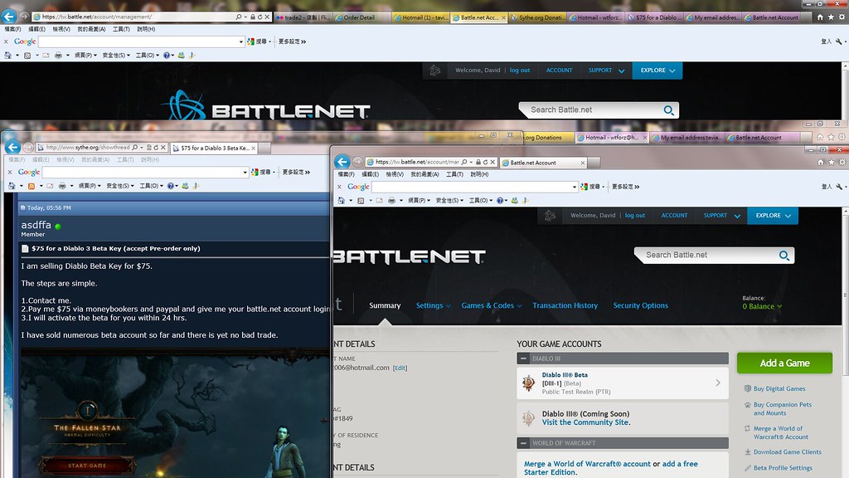This screenshot has width=849, height=478.
Task: Click Battle.net logo icon beside Welcome in front window
Action: click(x=551, y=216)
